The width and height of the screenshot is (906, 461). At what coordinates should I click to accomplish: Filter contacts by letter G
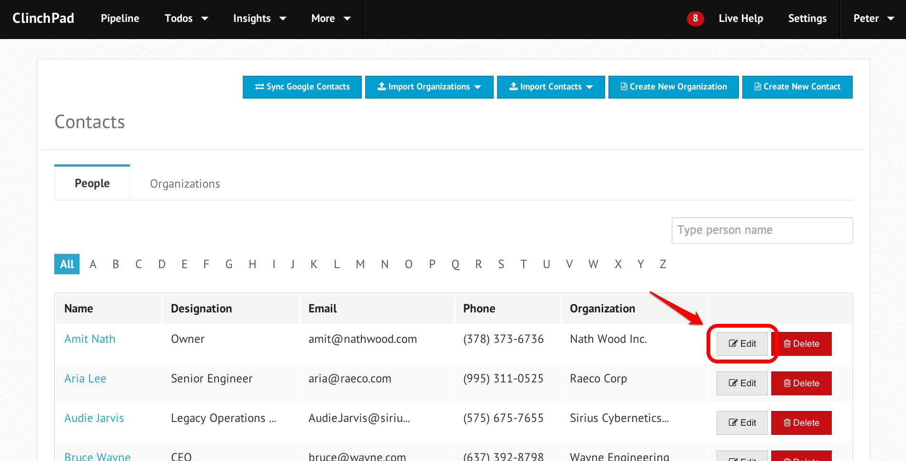click(229, 264)
